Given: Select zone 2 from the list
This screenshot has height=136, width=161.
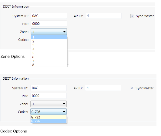Looking at the screenshot, I should coord(49,41).
